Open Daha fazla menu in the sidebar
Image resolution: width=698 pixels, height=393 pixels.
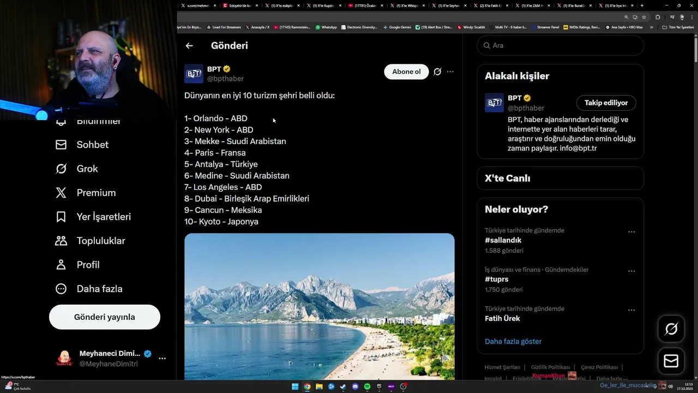[x=89, y=289]
